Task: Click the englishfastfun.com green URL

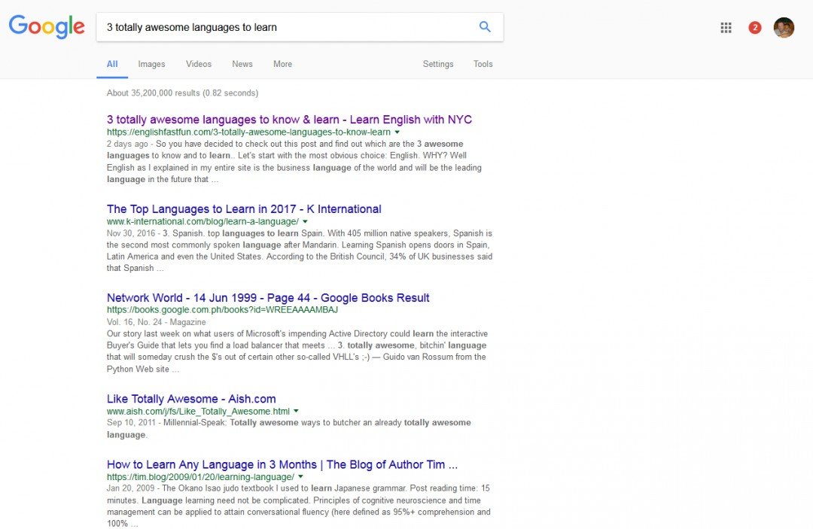Action: tap(249, 132)
